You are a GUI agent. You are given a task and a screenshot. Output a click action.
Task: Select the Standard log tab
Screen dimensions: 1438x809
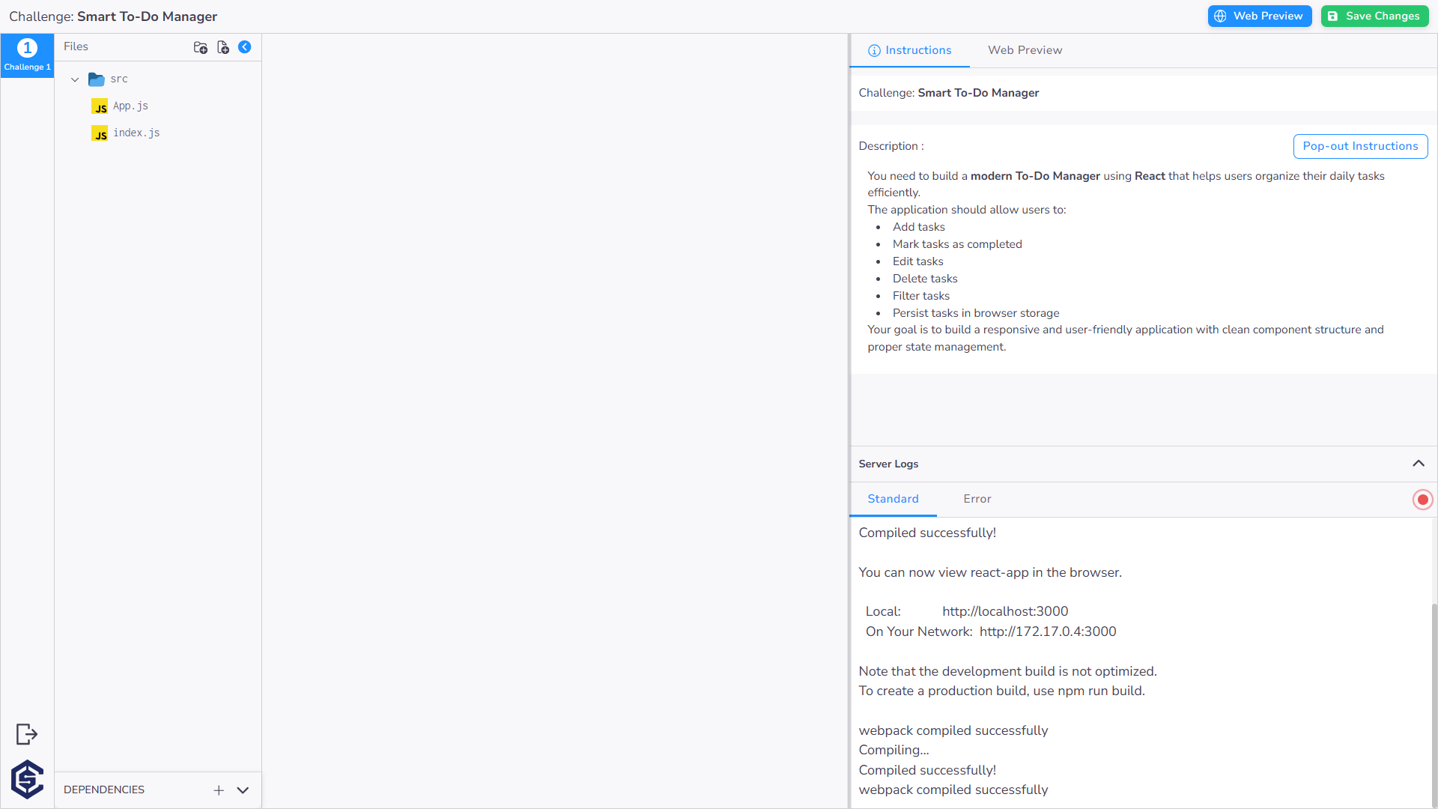(x=893, y=499)
